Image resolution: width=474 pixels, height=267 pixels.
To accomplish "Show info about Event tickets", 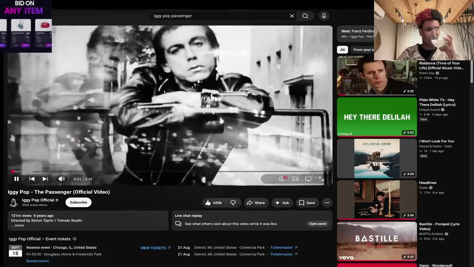I will (74, 239).
